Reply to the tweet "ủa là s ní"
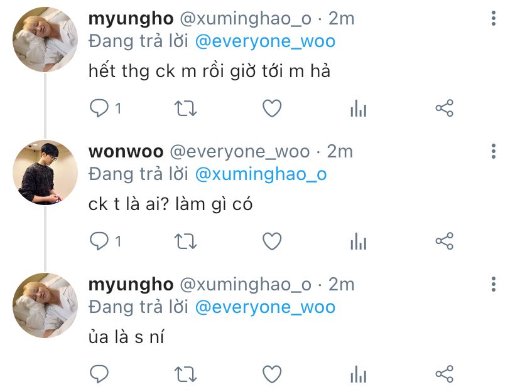 [x=99, y=374]
